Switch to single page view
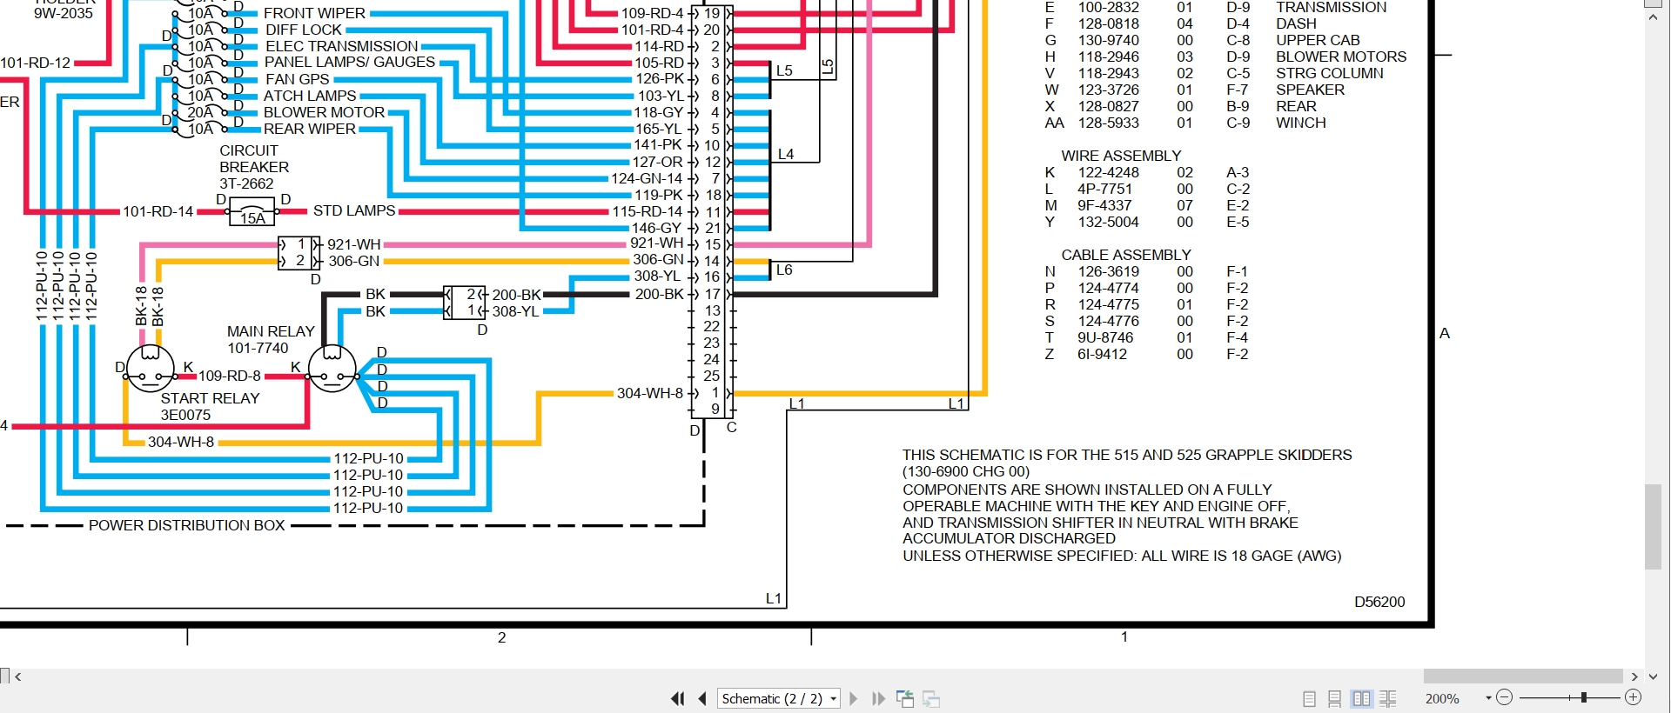The image size is (1671, 713). [1309, 698]
